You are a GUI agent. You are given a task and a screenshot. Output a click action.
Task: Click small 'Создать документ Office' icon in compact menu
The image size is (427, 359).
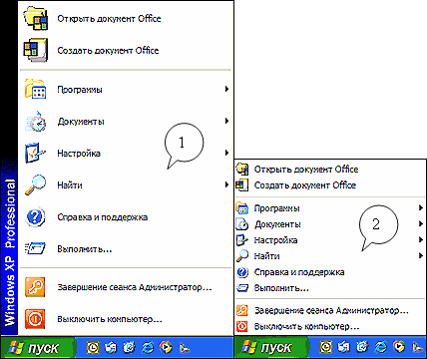(x=242, y=184)
